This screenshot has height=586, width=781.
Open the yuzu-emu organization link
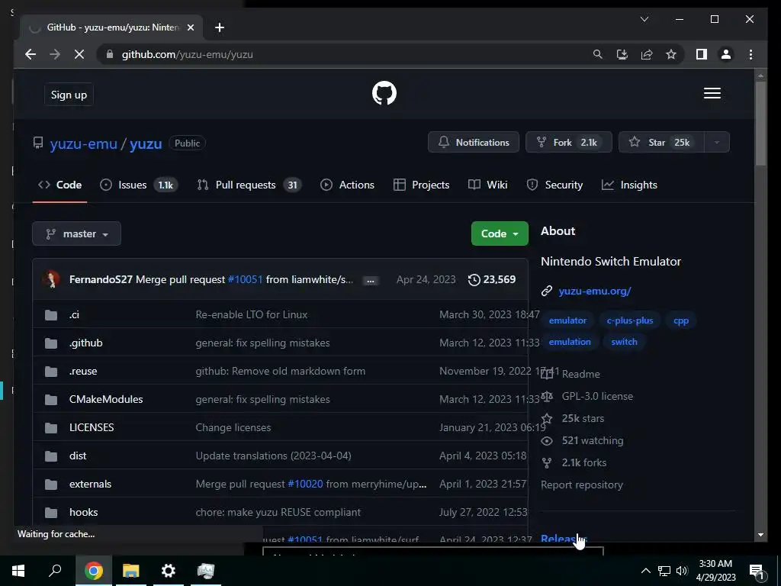coord(84,143)
